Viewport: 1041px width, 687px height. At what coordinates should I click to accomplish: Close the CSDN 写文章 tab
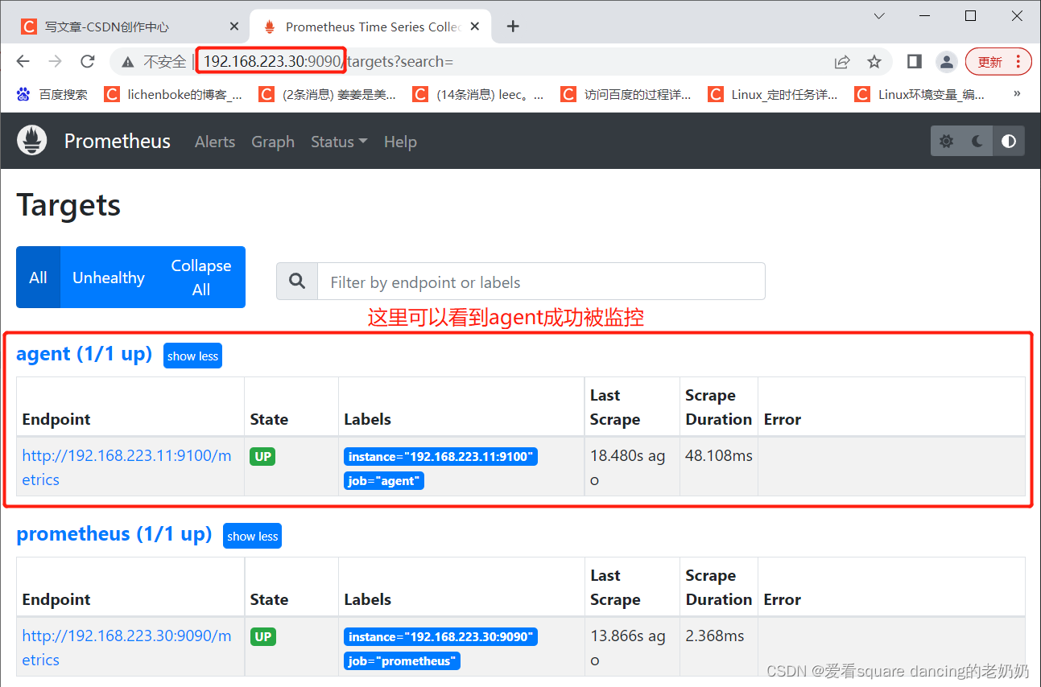(x=233, y=27)
